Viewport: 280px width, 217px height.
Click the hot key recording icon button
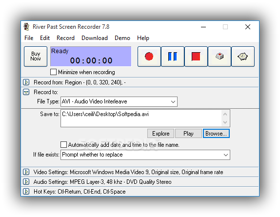(x=220, y=57)
